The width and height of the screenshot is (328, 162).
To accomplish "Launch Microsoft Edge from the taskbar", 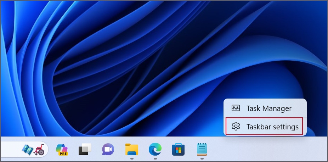I will point(155,150).
